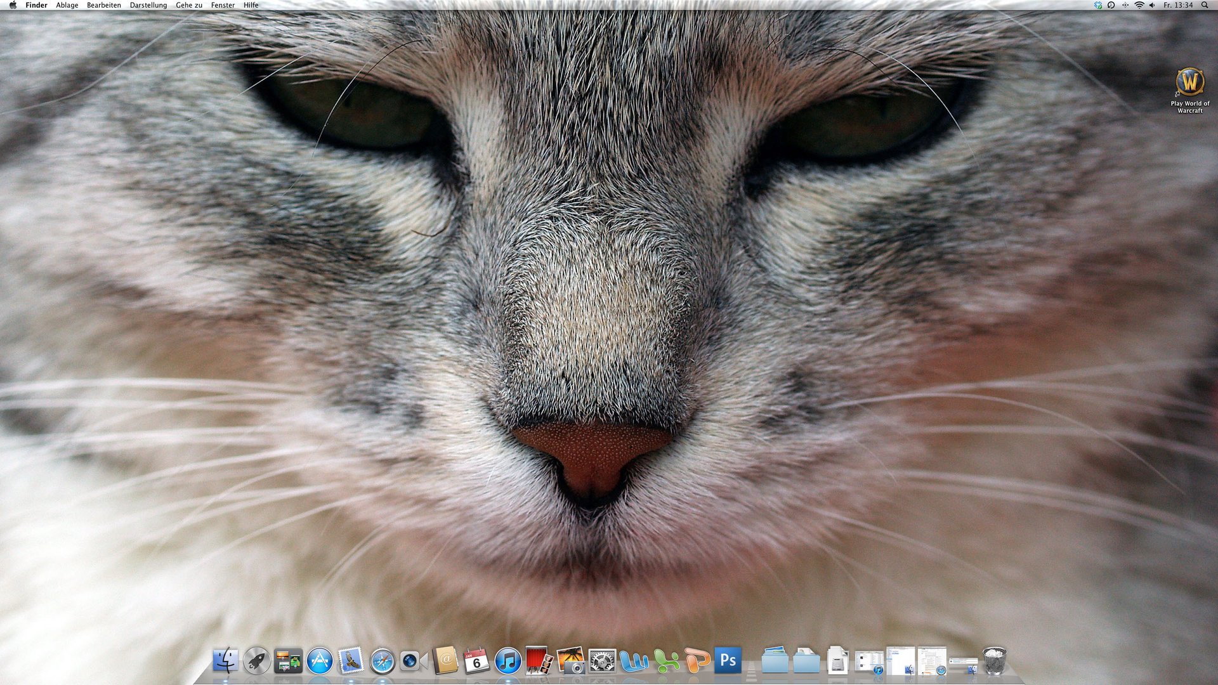Launch iTunes music note icon

(508, 661)
